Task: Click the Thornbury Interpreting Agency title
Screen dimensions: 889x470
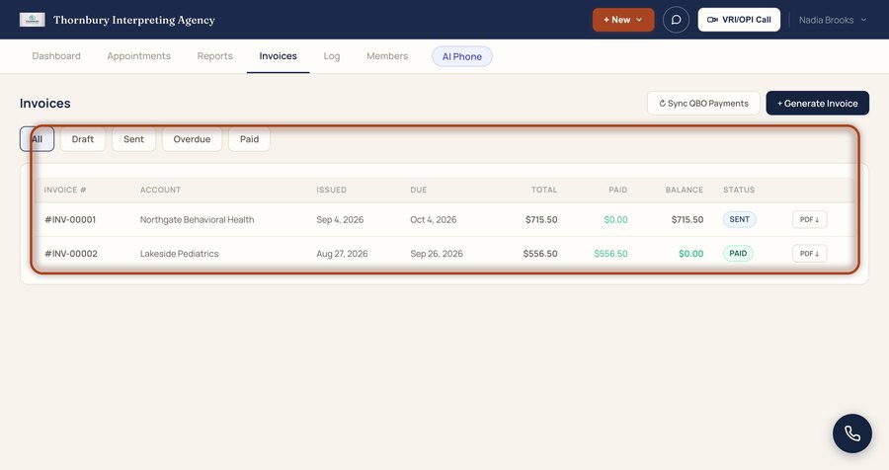Action: (133, 20)
